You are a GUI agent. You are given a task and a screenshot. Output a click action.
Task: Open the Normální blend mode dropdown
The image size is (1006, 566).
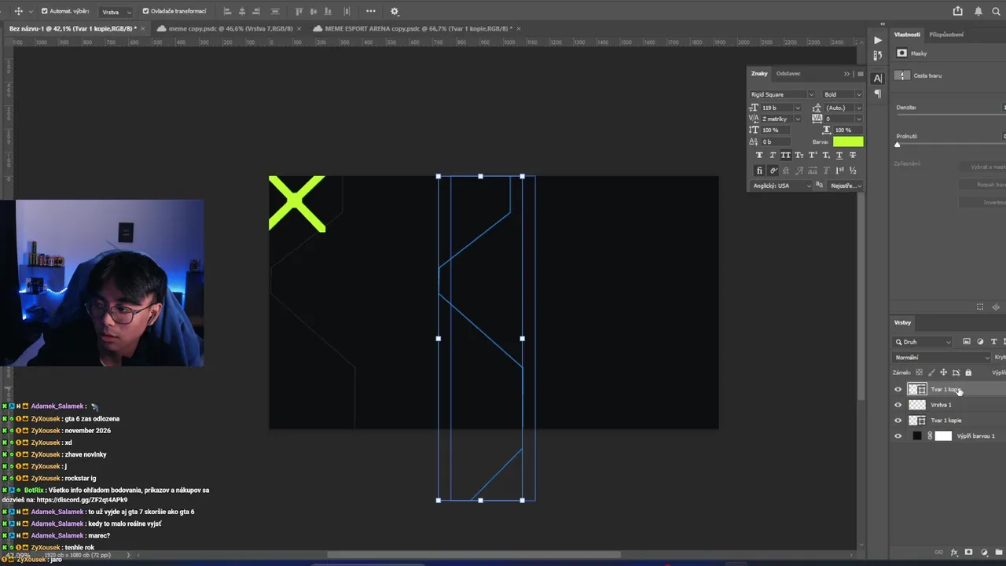[942, 358]
